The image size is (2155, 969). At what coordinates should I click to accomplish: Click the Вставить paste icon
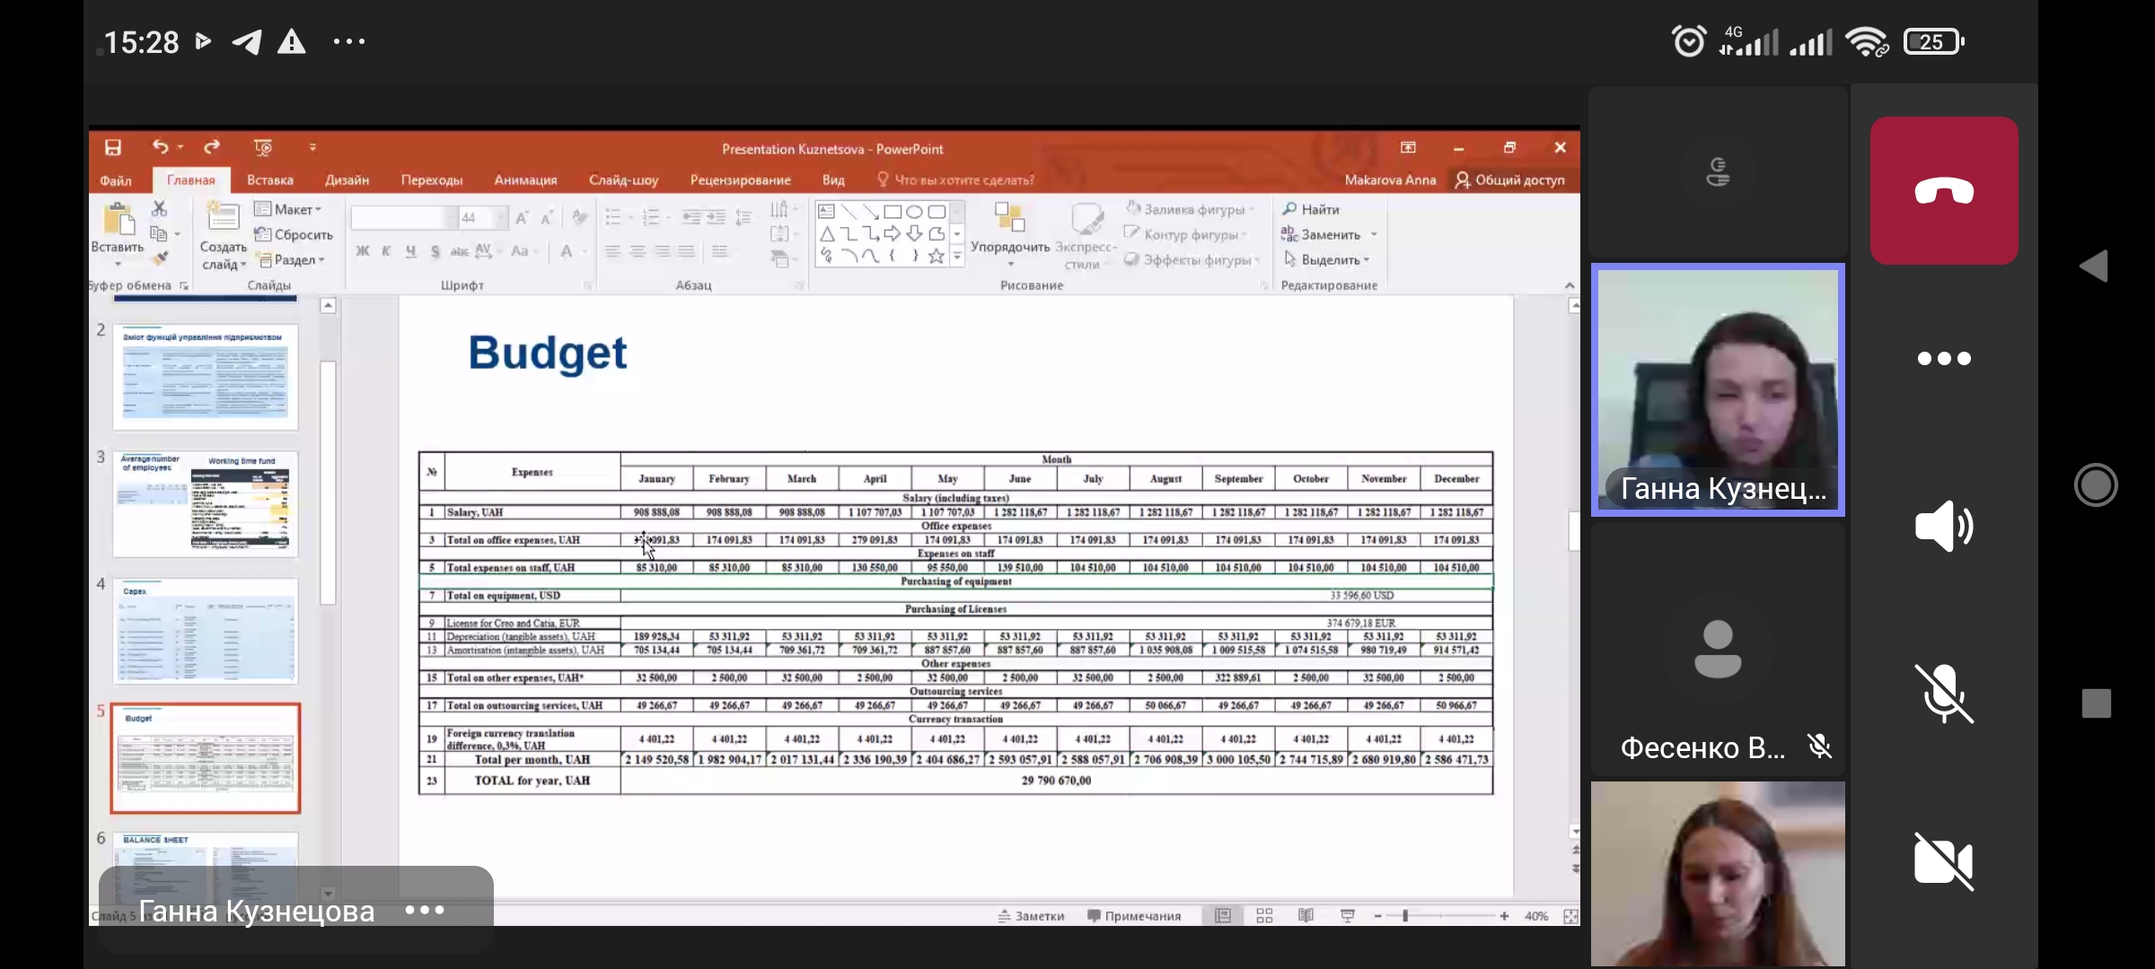tap(118, 220)
